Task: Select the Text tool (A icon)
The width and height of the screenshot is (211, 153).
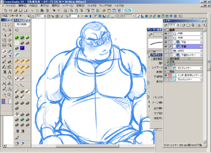Action: tap(9, 72)
